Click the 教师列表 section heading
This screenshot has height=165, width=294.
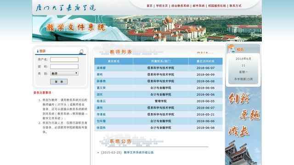(121, 52)
